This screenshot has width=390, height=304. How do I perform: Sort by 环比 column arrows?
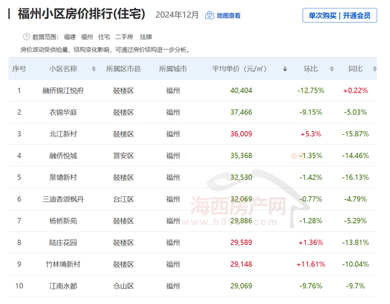[x=331, y=69]
